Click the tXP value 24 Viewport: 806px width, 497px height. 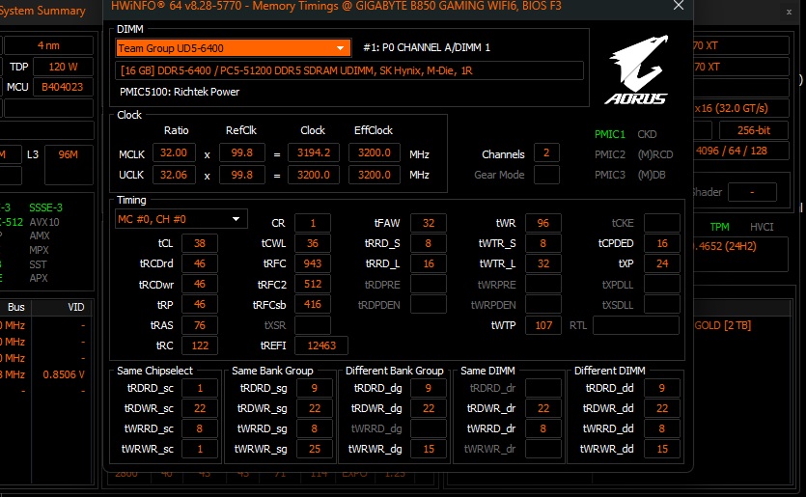(x=662, y=263)
